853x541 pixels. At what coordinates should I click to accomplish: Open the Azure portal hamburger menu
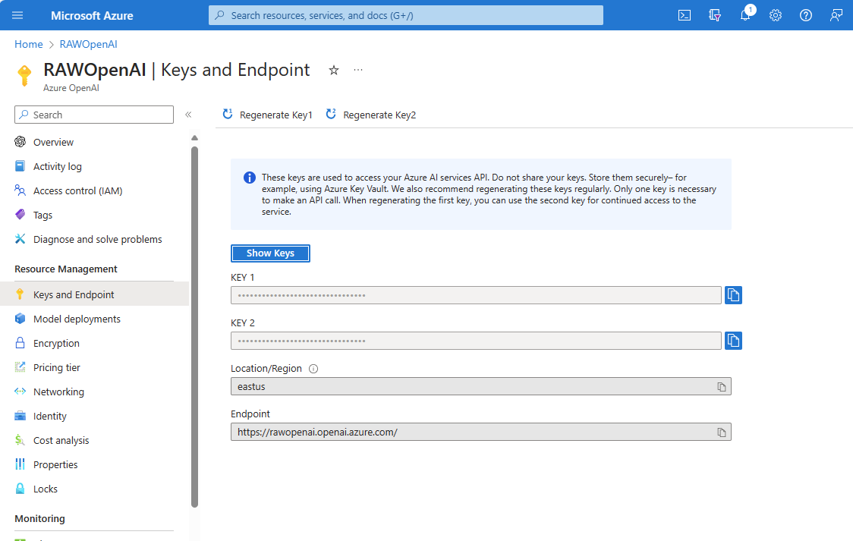[x=17, y=15]
